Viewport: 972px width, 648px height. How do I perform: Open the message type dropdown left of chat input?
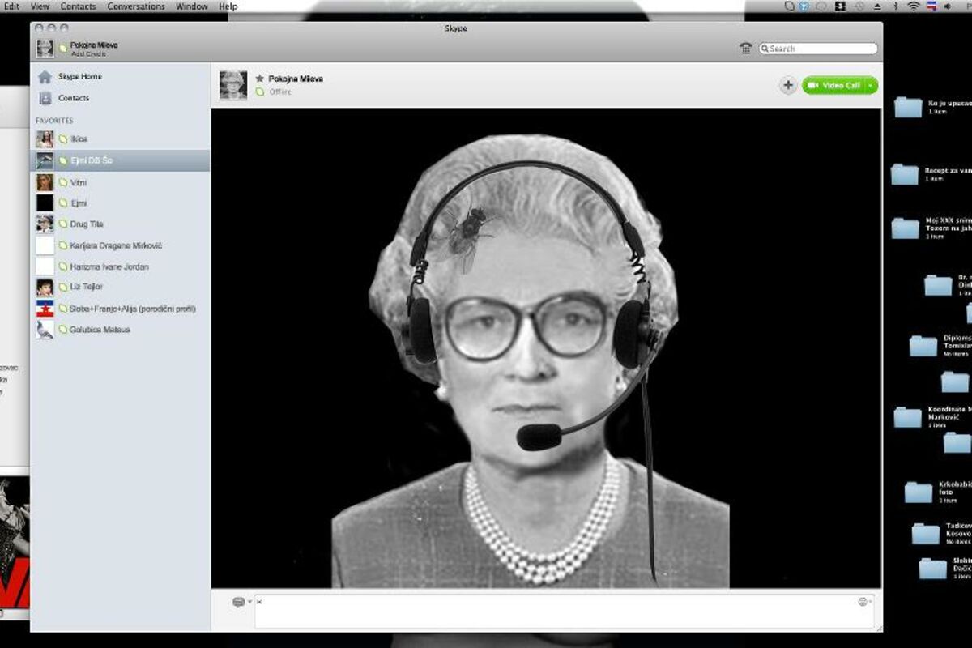(241, 602)
